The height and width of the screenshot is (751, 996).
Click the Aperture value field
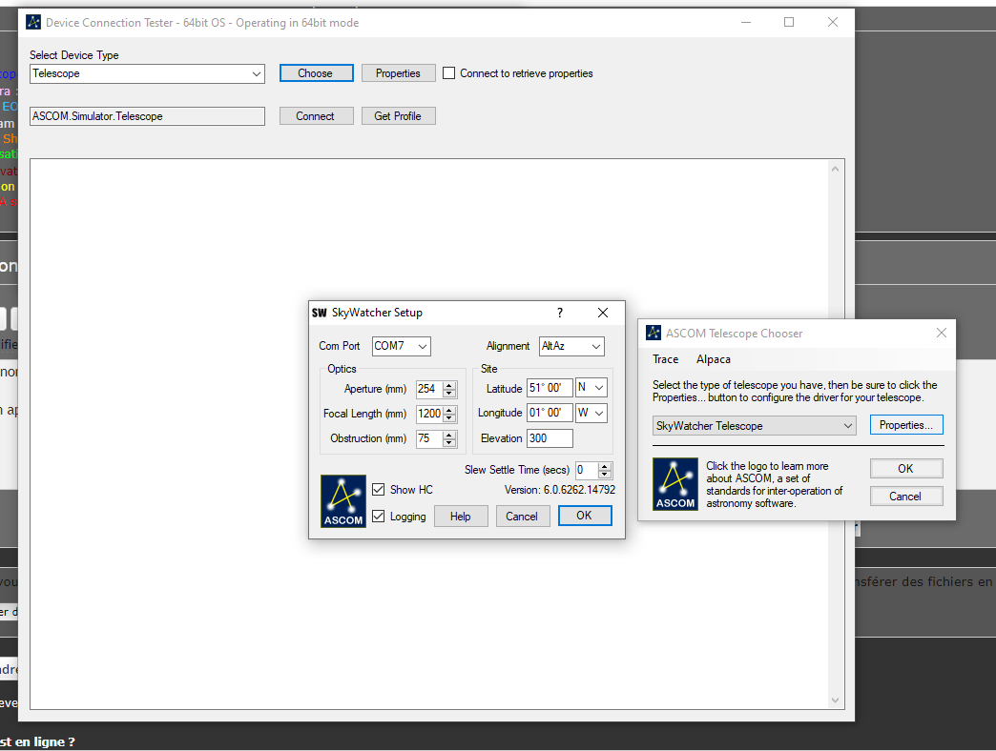[x=430, y=389]
